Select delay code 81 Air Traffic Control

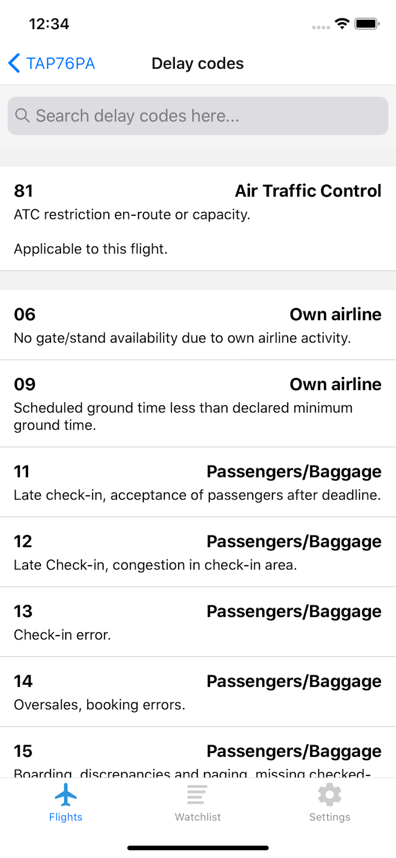point(198,219)
